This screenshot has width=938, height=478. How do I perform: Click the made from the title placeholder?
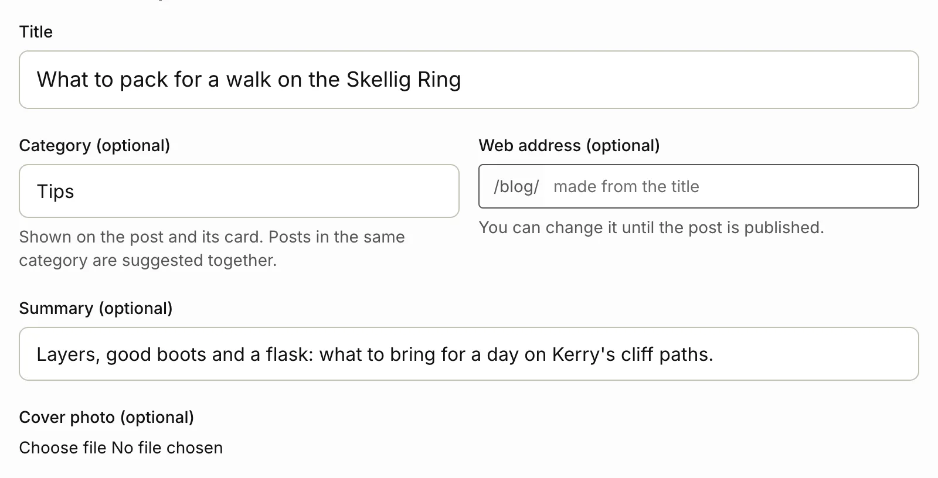tap(626, 186)
